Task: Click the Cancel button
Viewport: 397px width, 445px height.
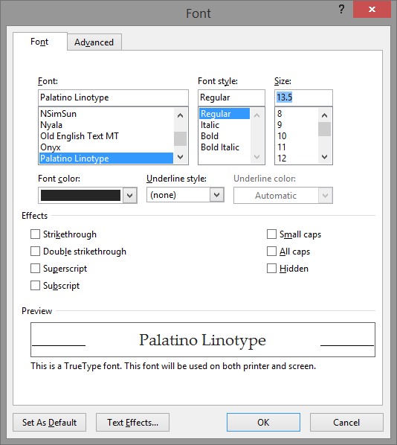Action: (x=346, y=422)
